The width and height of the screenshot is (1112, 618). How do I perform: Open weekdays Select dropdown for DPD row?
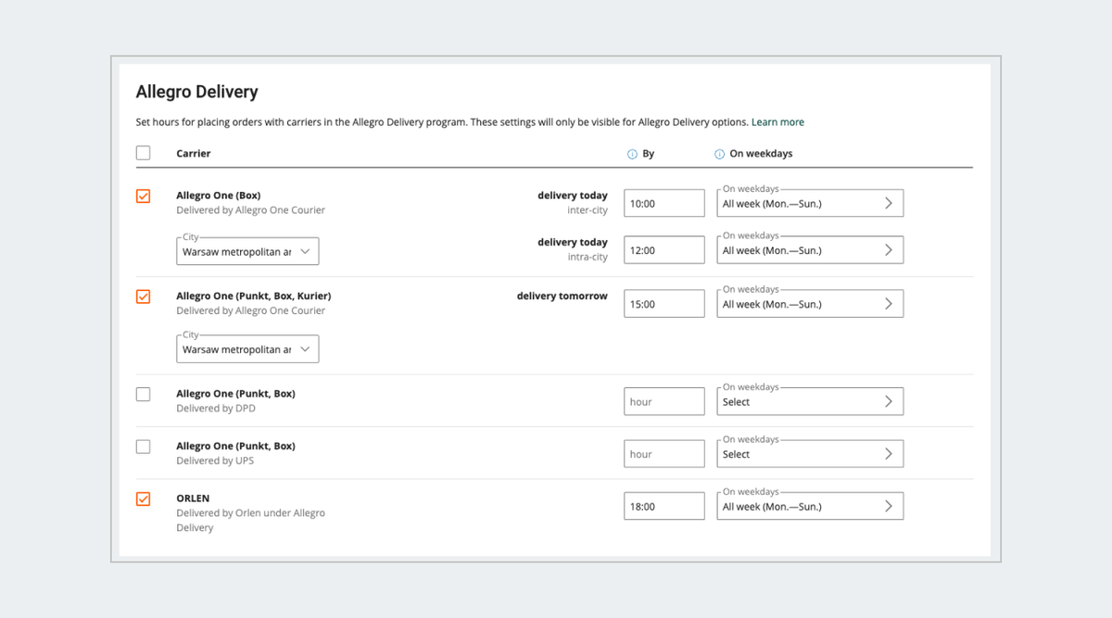(810, 401)
